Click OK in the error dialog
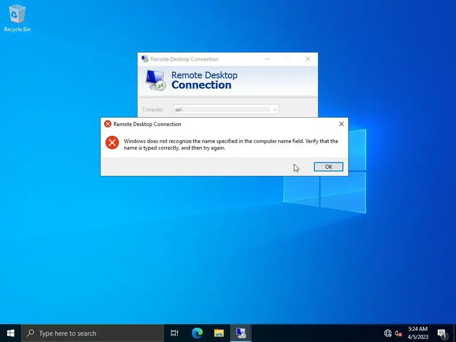This screenshot has height=342, width=456. pos(328,167)
